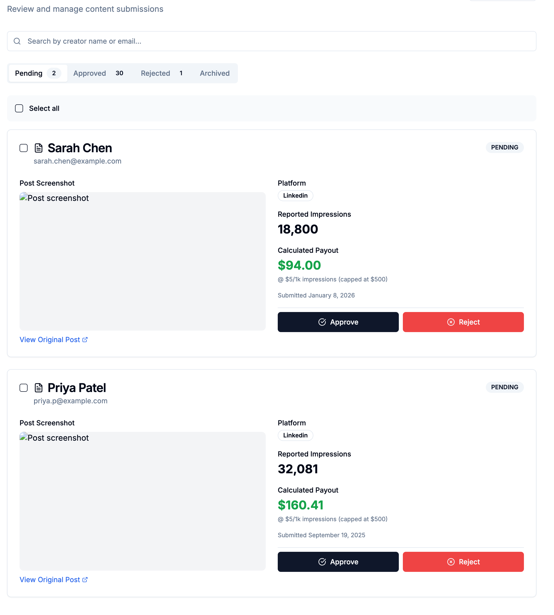The width and height of the screenshot is (554, 615).
Task: Click external link icon on Sarah's original post
Action: click(x=85, y=340)
